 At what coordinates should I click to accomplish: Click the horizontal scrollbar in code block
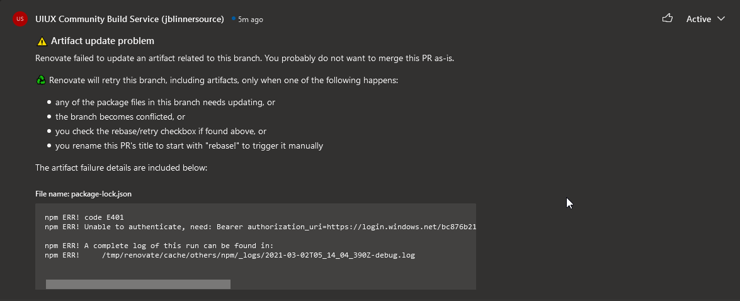pyautogui.click(x=138, y=284)
